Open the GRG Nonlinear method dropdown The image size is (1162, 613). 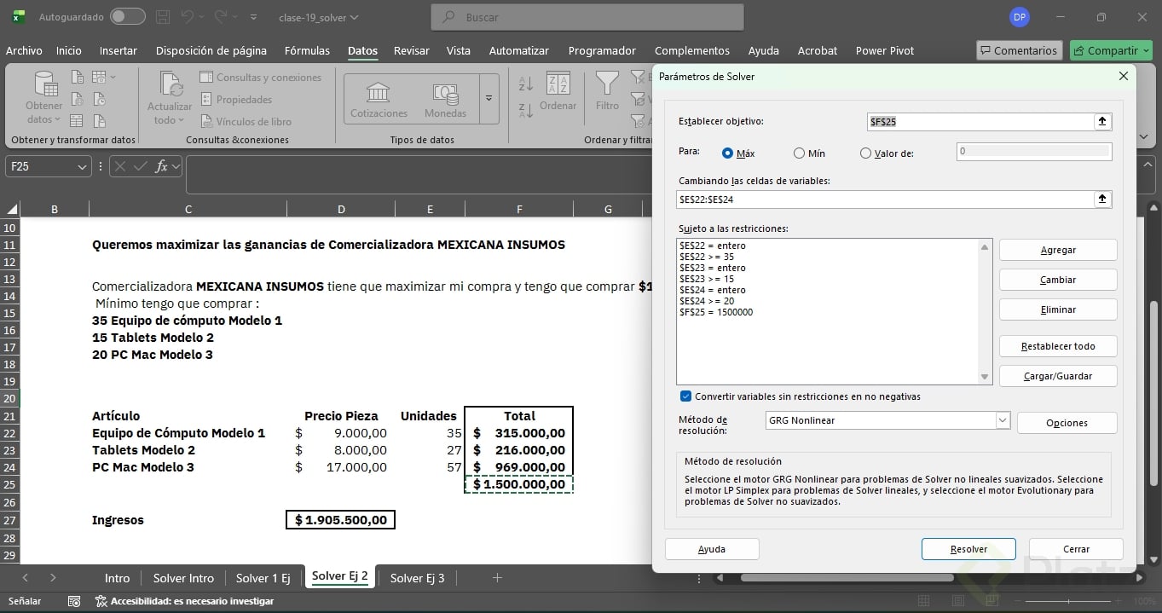point(1003,420)
